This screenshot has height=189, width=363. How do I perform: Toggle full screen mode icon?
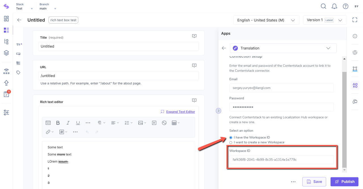click(x=355, y=20)
